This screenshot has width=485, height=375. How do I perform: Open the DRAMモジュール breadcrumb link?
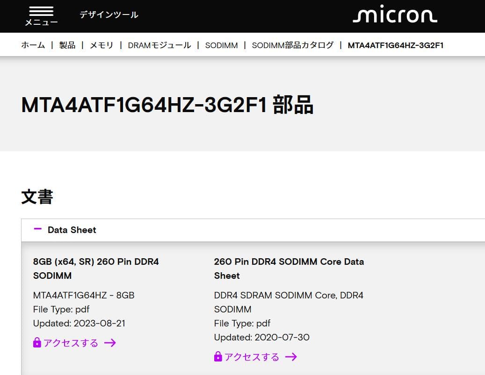coord(159,45)
